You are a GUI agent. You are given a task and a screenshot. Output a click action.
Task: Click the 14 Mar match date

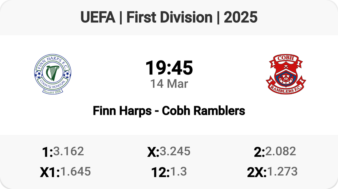[x=169, y=84]
